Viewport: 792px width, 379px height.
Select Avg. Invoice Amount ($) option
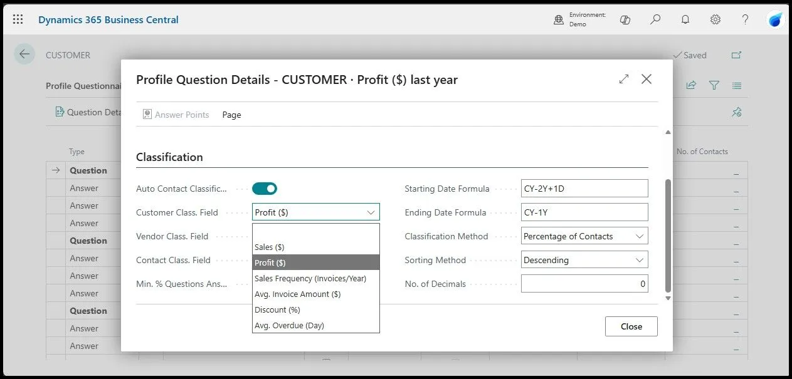tap(316, 294)
